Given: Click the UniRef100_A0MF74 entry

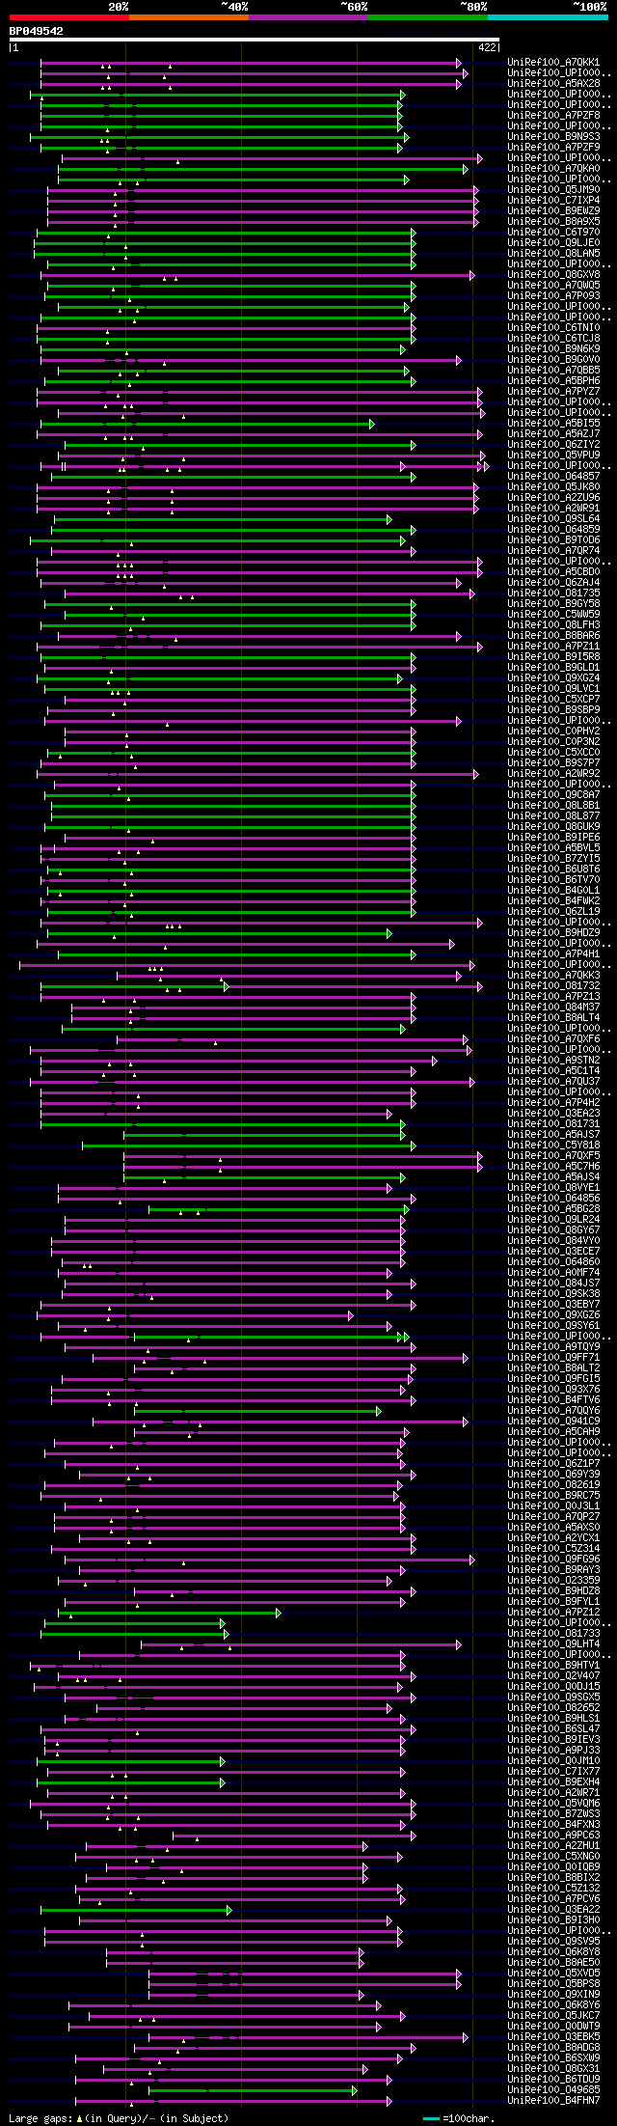Looking at the screenshot, I should (553, 1273).
